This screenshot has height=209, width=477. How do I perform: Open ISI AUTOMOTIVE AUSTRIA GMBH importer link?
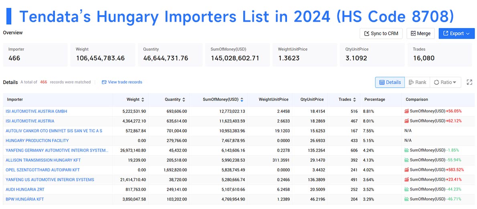36,111
